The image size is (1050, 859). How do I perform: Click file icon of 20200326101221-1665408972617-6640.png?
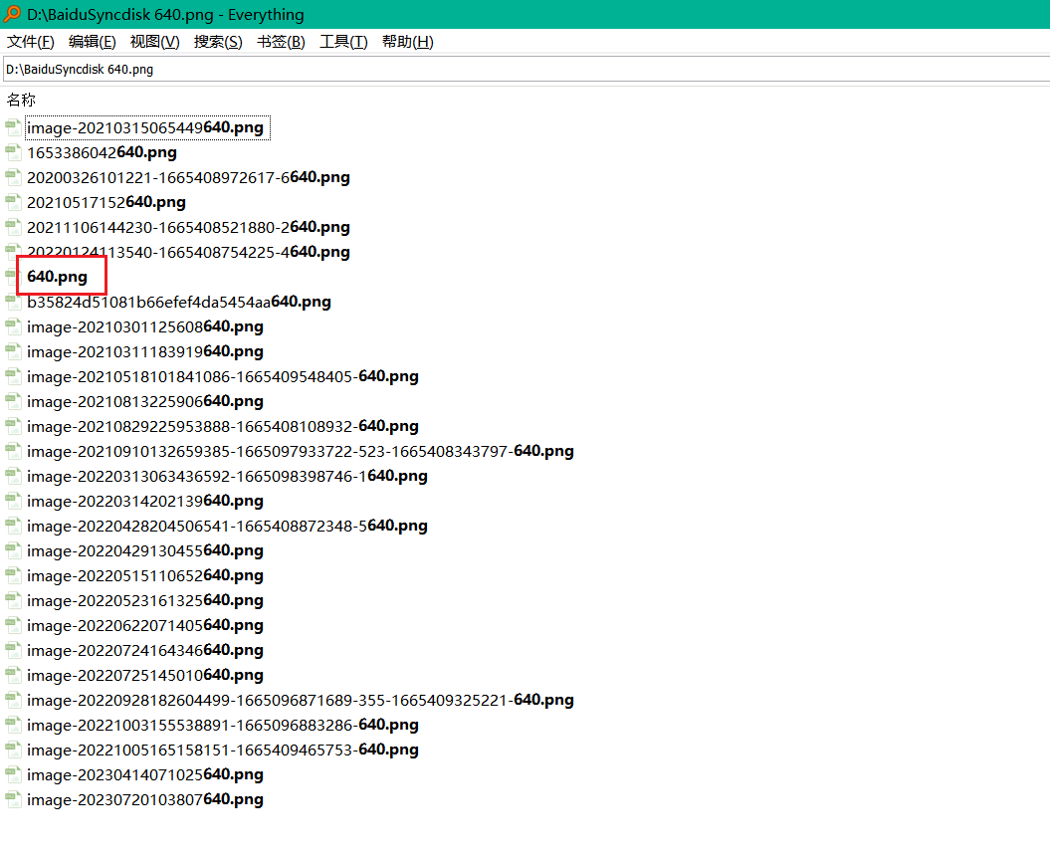pyautogui.click(x=13, y=177)
